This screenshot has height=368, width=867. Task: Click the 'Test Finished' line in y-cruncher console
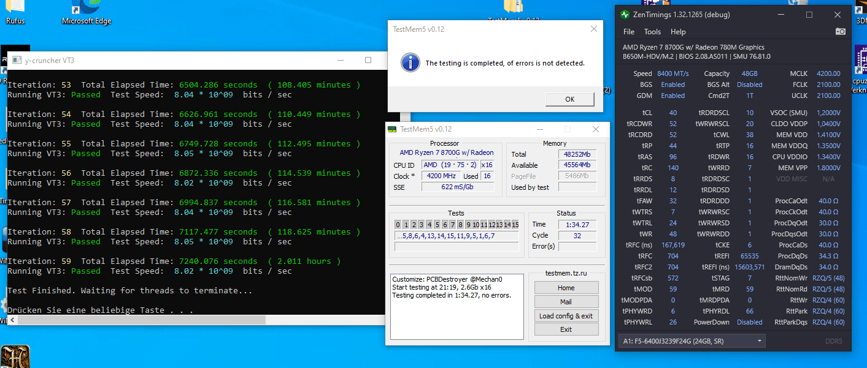coord(129,290)
